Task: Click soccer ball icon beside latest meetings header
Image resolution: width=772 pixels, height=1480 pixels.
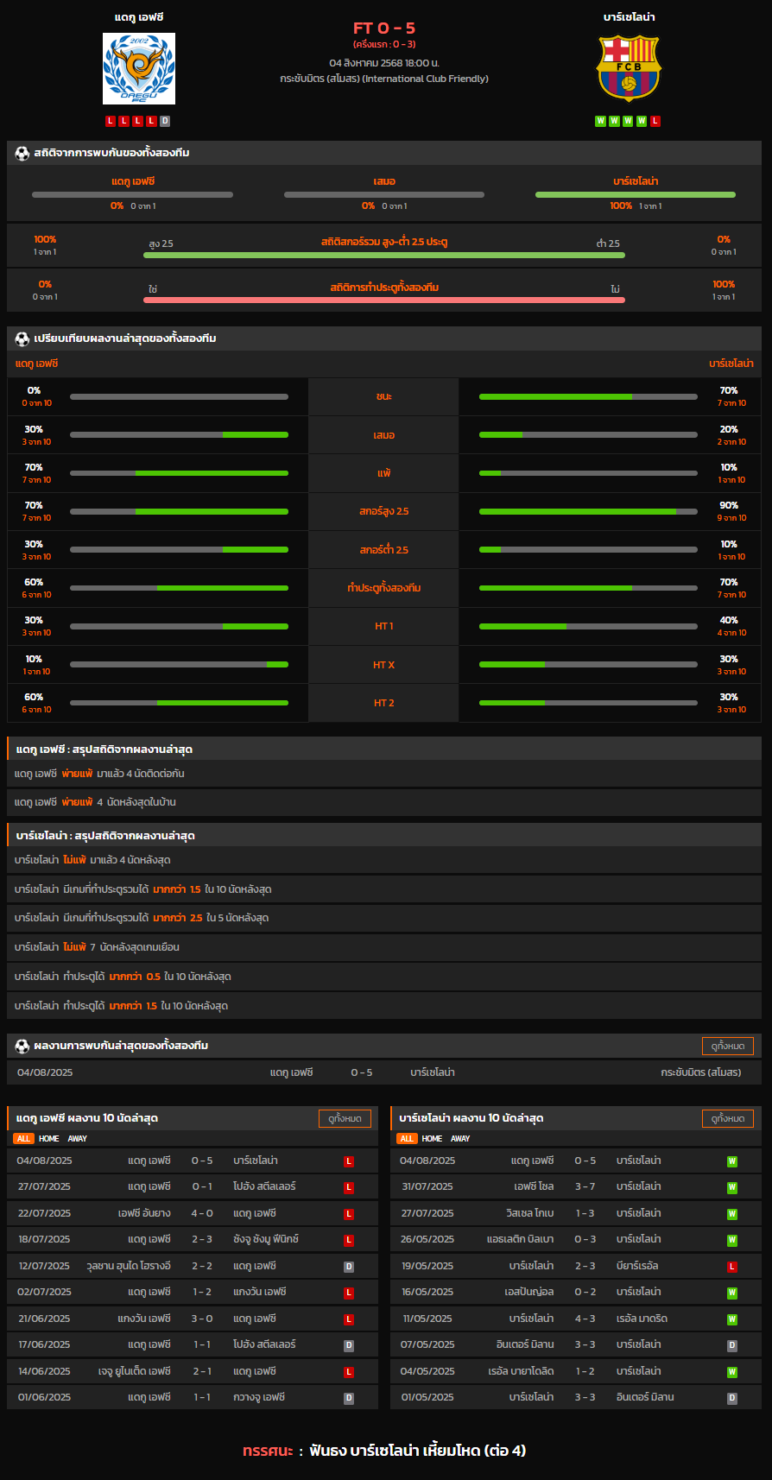Action: (x=22, y=1046)
